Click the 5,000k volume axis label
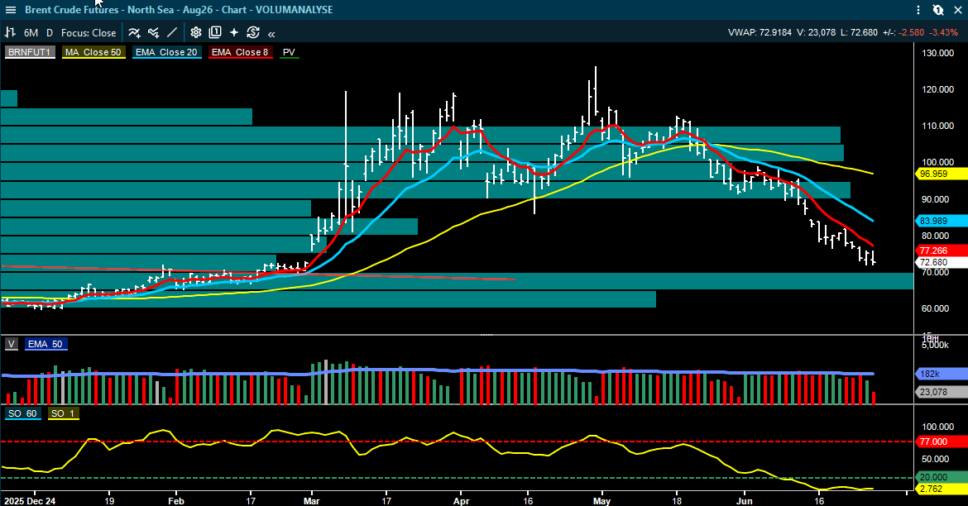 coord(935,345)
